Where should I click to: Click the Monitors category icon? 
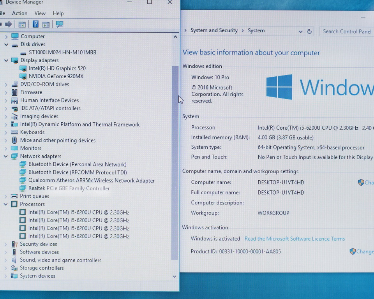[14, 148]
